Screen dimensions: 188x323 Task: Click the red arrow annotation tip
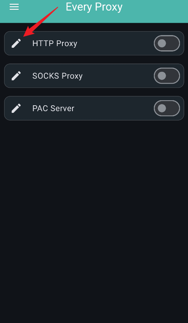point(24,36)
